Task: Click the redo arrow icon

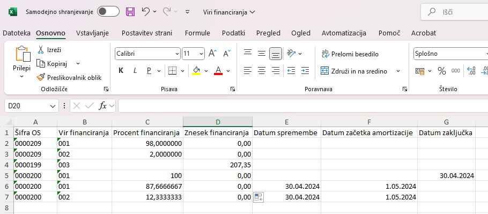Action: click(x=167, y=12)
